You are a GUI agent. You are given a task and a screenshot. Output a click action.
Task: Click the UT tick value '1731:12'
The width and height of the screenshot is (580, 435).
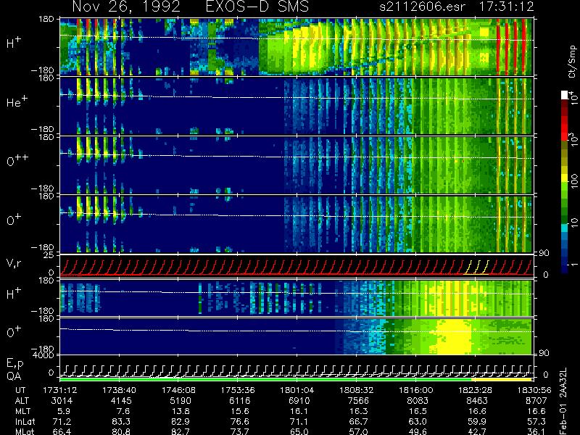click(59, 390)
